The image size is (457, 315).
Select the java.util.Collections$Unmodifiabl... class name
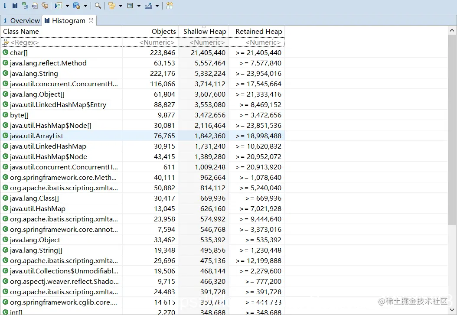[64, 271]
